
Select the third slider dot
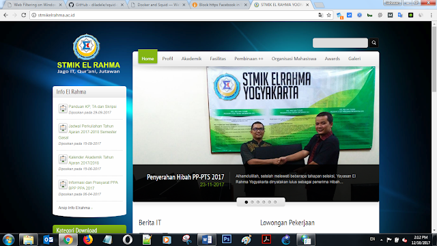click(258, 202)
